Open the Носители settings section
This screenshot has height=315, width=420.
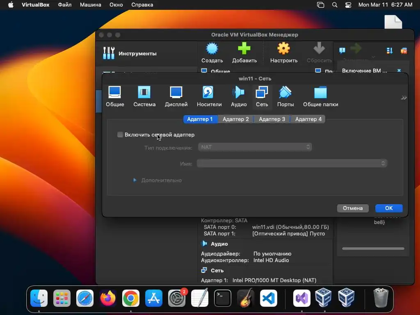(209, 97)
